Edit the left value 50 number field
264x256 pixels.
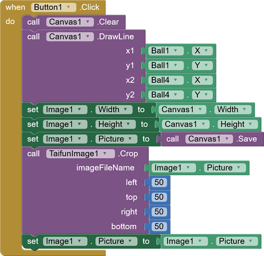pos(159,182)
